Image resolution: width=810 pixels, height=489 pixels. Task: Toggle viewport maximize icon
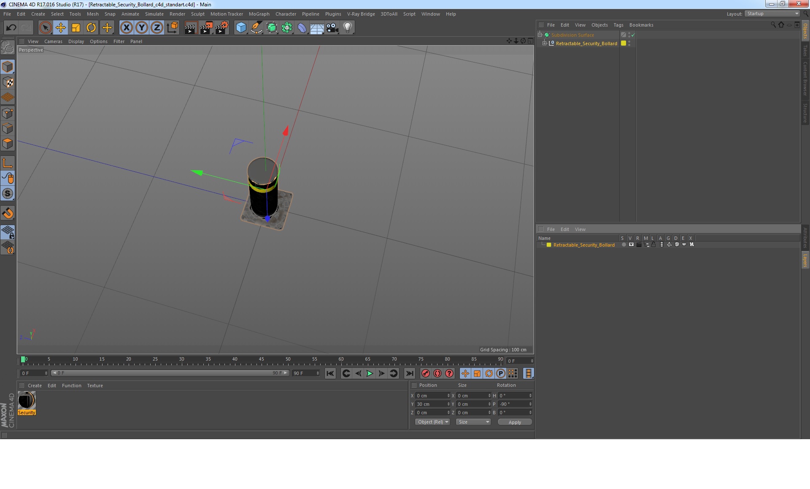point(530,41)
